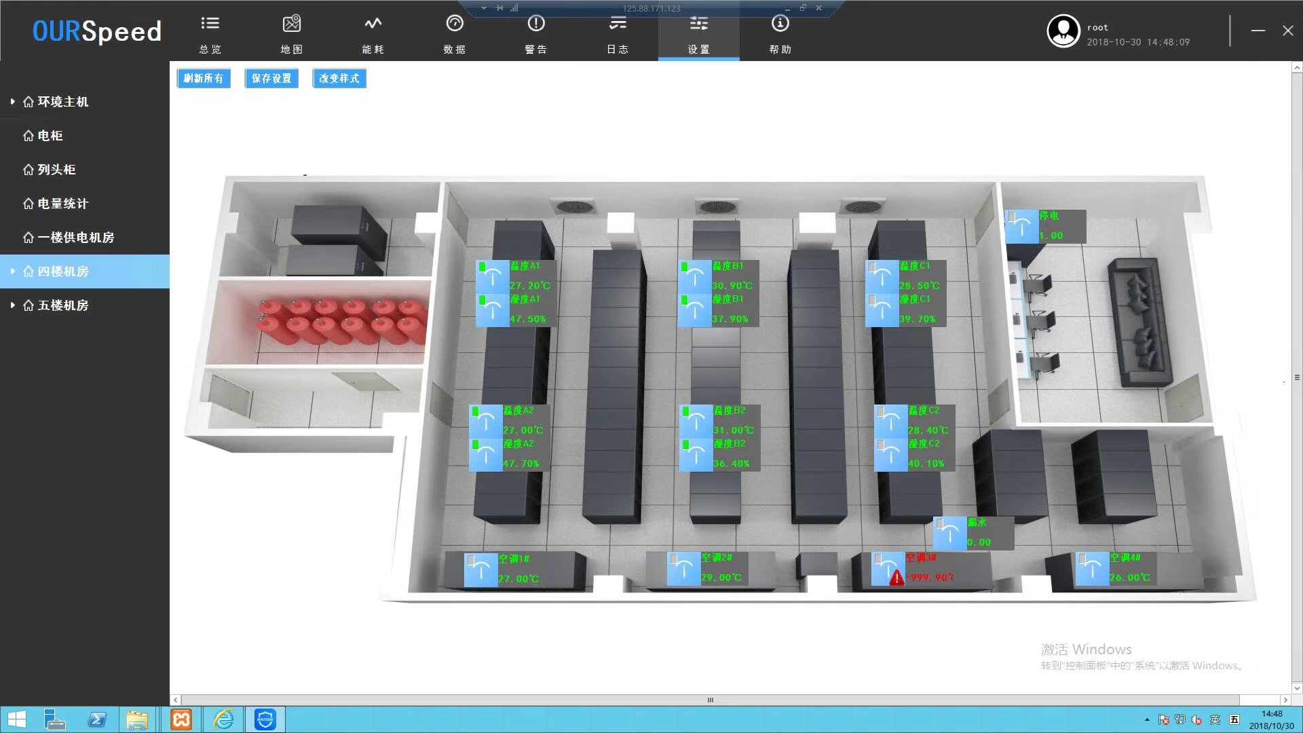Click the 刷新所有 refresh button
The image size is (1303, 733).
(x=204, y=79)
